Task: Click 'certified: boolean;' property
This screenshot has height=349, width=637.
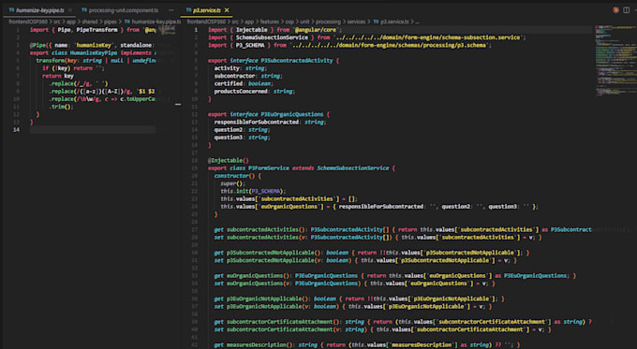Action: 244,83
